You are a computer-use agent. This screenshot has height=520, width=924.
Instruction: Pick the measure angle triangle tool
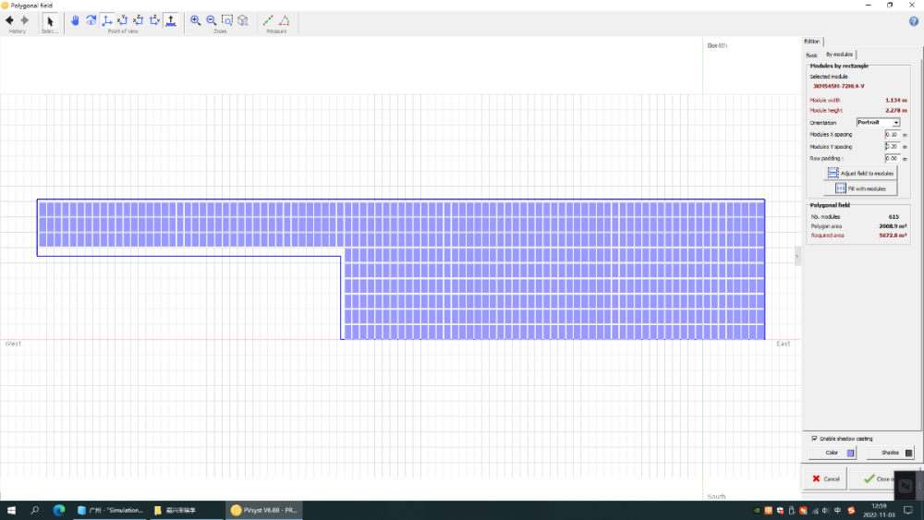click(284, 20)
